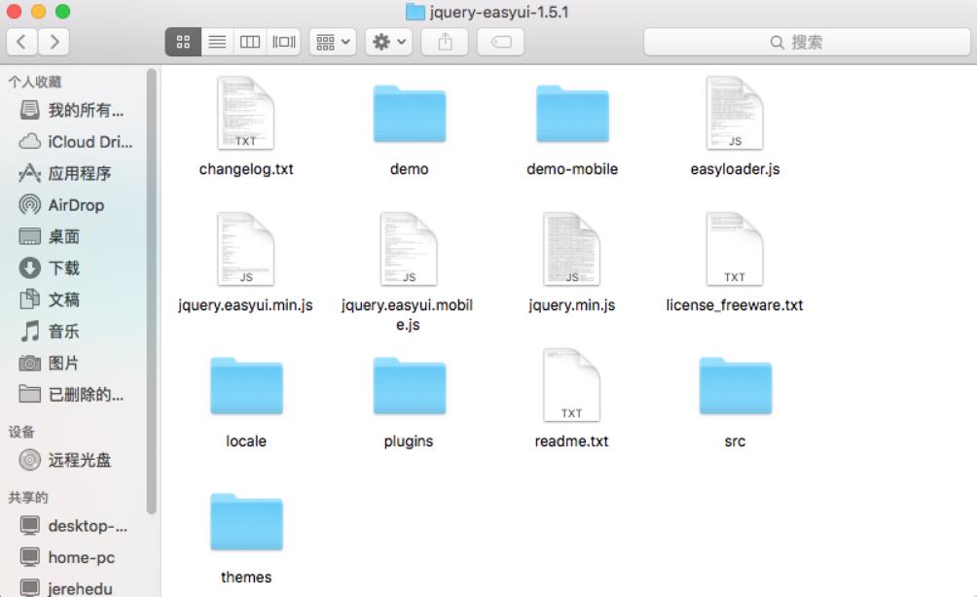Switch to column view mode
This screenshot has width=977, height=597.
(250, 42)
